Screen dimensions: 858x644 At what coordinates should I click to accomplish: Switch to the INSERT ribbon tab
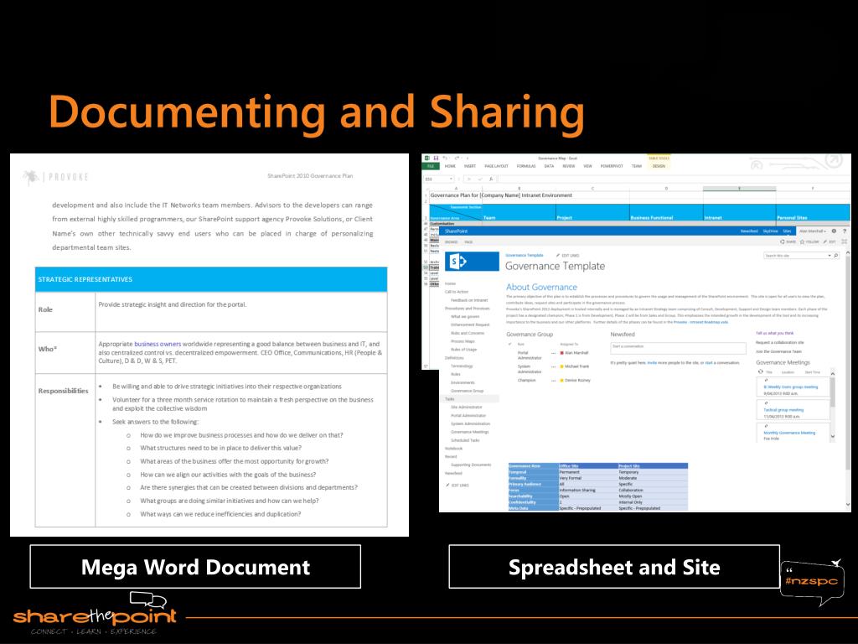[470, 166]
